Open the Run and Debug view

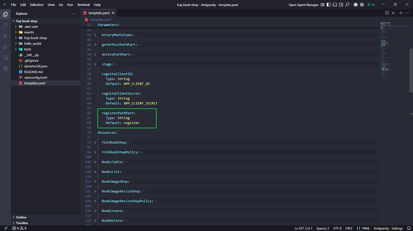point(5,47)
